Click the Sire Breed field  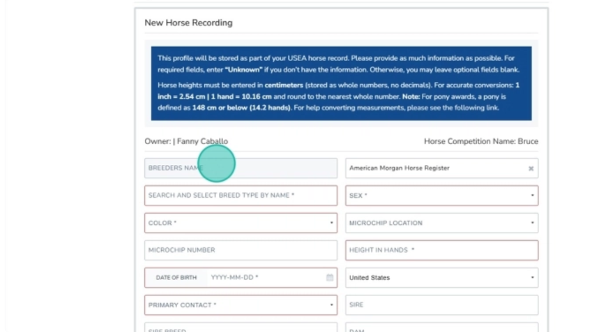[x=241, y=328]
